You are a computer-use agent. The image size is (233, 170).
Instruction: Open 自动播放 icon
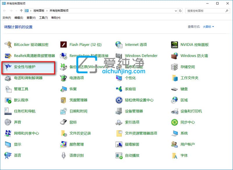119,155
